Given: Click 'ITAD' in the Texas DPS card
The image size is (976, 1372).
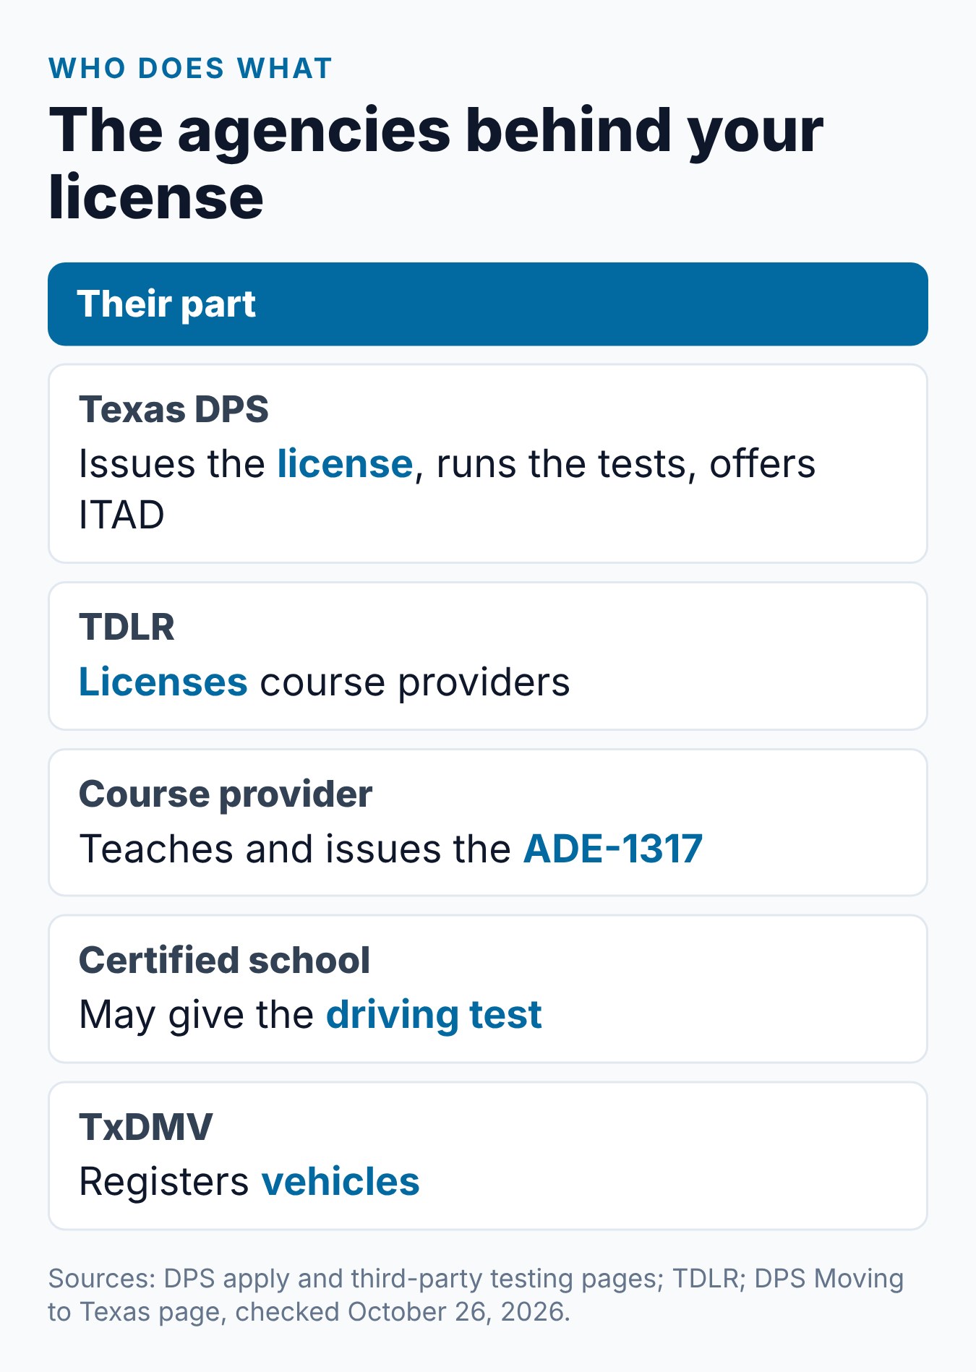Looking at the screenshot, I should [121, 515].
